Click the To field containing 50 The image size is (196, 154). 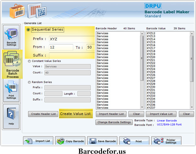(x=90, y=47)
